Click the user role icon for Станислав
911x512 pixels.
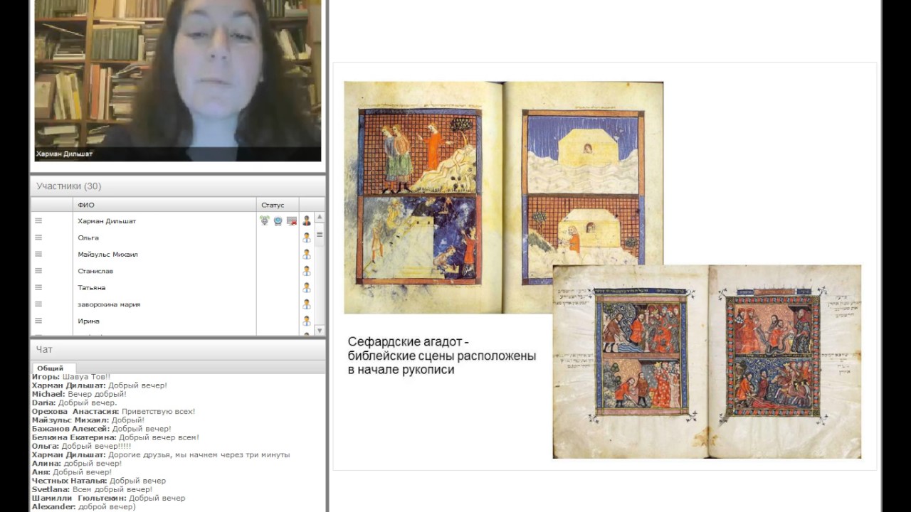pos(307,271)
